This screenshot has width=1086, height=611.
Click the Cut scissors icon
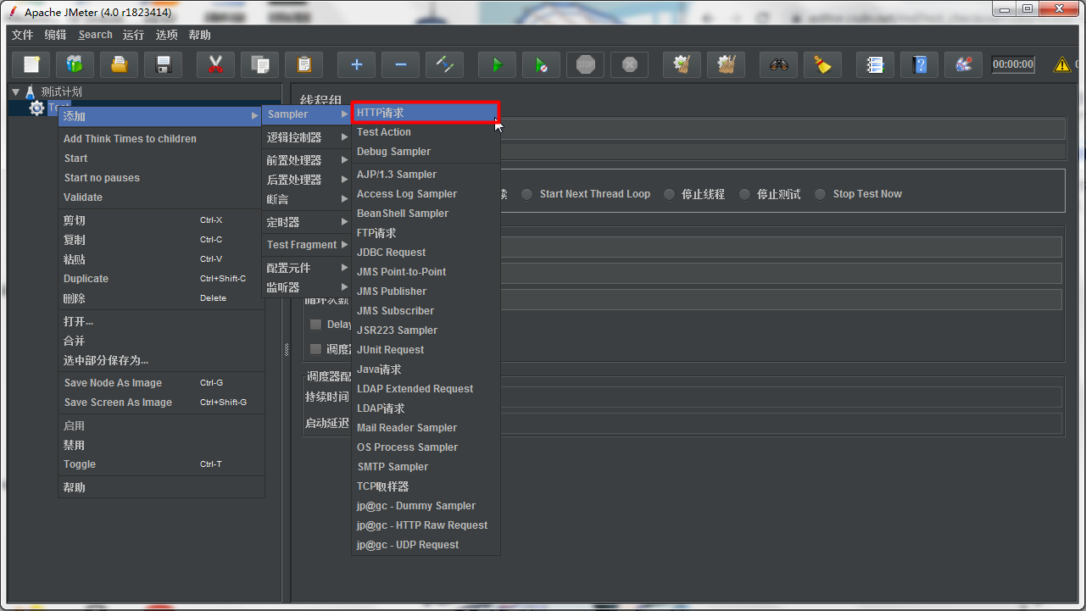pos(216,64)
